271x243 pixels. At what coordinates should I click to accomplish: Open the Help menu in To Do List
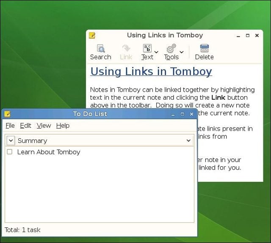tap(63, 126)
